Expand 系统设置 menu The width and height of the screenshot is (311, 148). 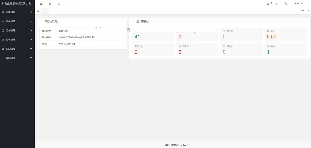pos(17,12)
